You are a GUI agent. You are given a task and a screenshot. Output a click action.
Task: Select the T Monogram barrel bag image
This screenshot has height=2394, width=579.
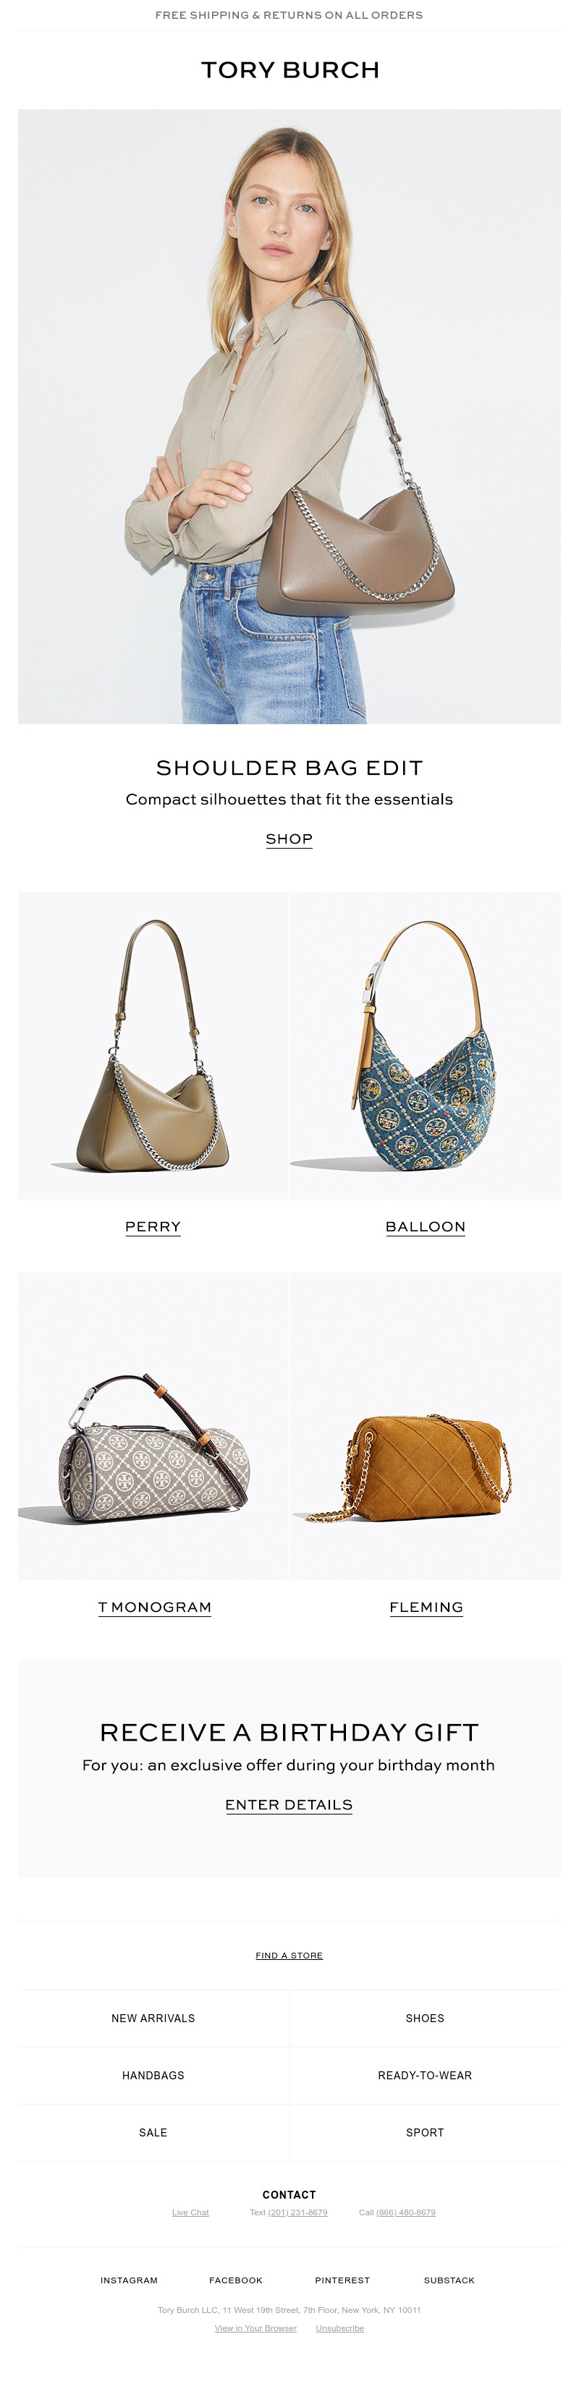coord(153,1425)
